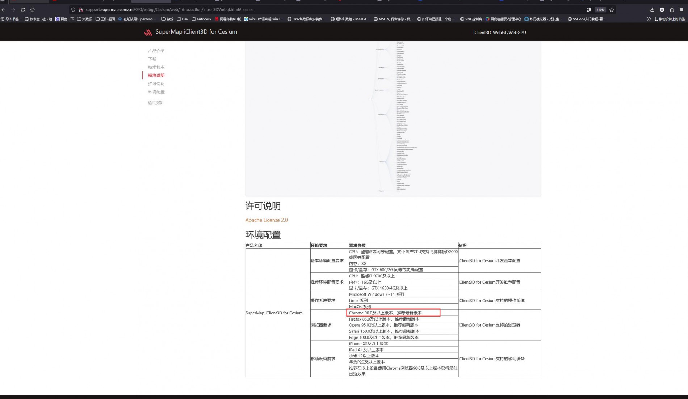View site security lock info
The width and height of the screenshot is (688, 399).
pyautogui.click(x=81, y=10)
